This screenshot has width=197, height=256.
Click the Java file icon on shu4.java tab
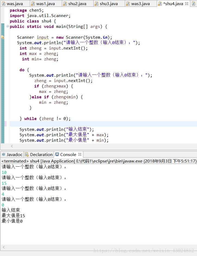(x=160, y=4)
